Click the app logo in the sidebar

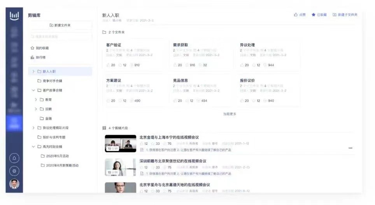tap(14, 16)
